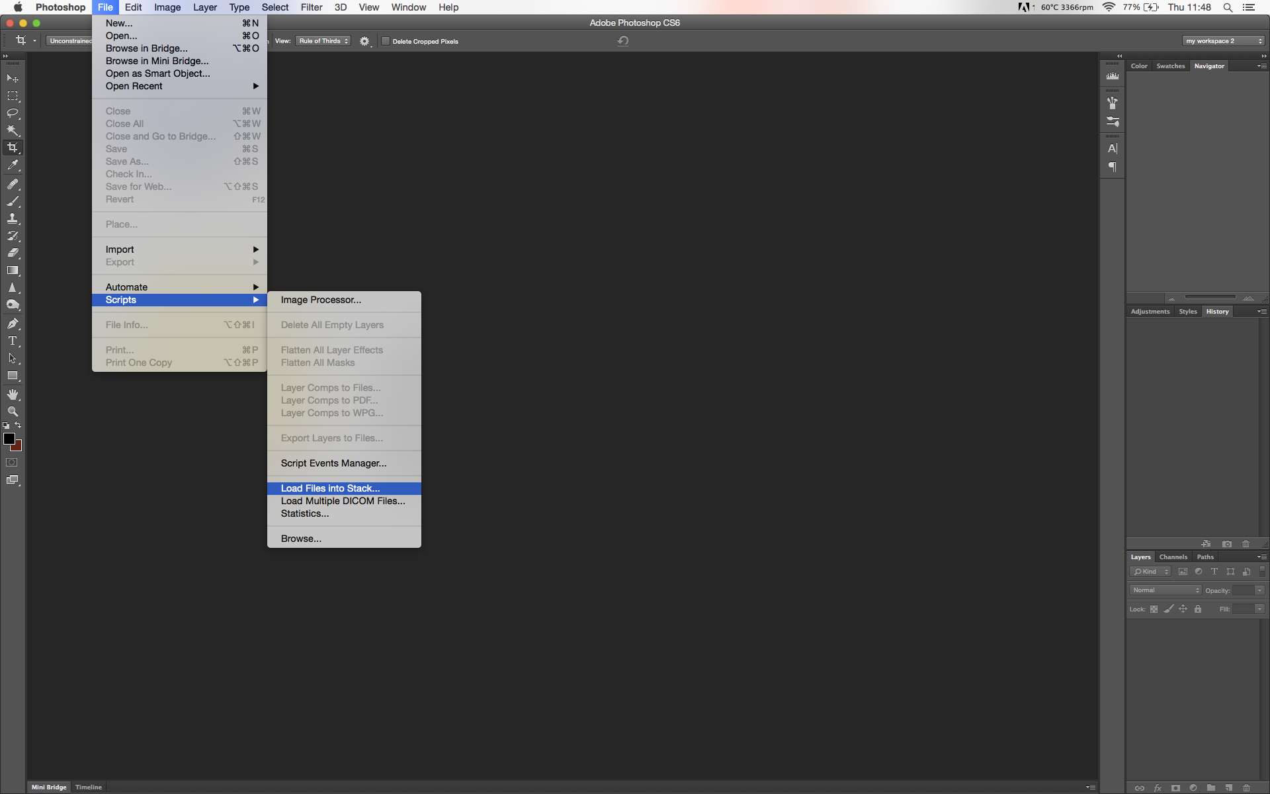Viewport: 1270px width, 794px height.
Task: Reset to default foreground/background colors
Action: click(x=6, y=425)
